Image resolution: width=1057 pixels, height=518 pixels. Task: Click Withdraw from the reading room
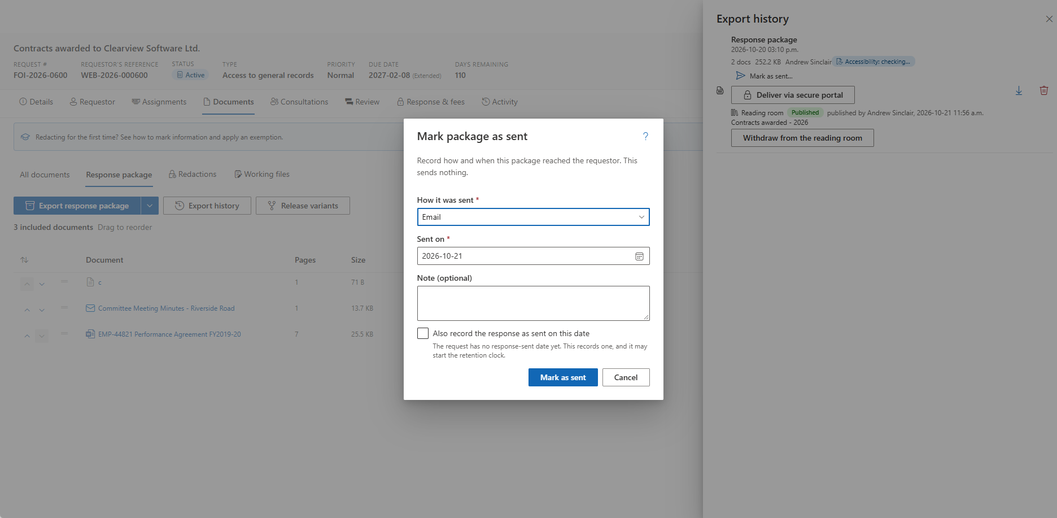pyautogui.click(x=802, y=138)
